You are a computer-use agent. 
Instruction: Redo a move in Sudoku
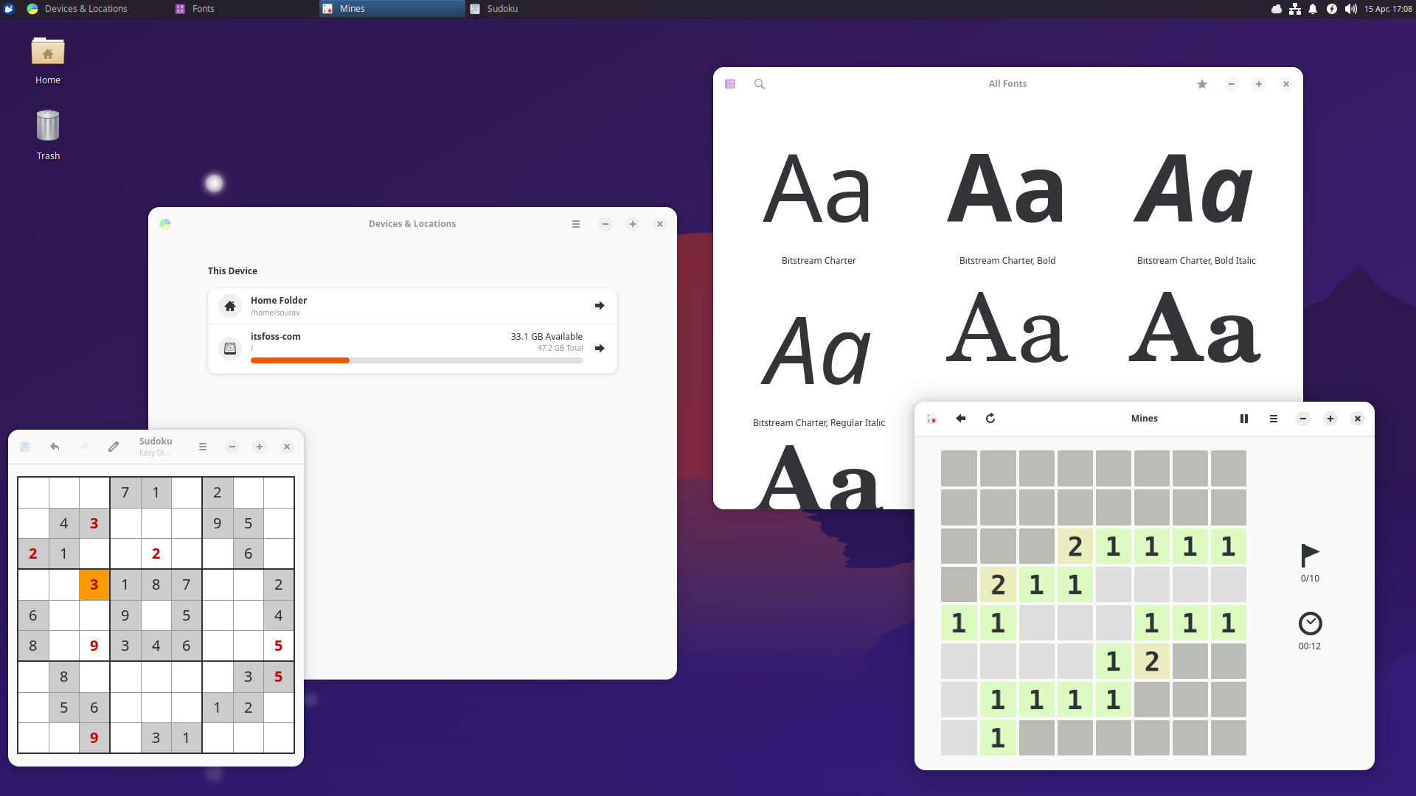[83, 447]
